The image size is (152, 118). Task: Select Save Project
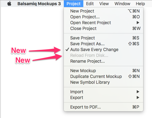point(103,38)
